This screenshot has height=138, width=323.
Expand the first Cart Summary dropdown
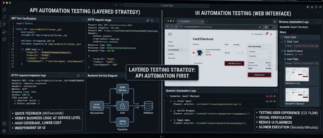coord(259,52)
